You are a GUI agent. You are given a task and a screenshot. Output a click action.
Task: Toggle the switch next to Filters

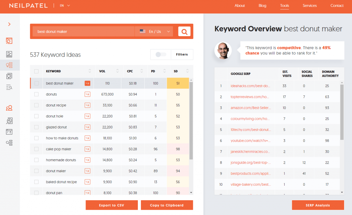tap(161, 54)
